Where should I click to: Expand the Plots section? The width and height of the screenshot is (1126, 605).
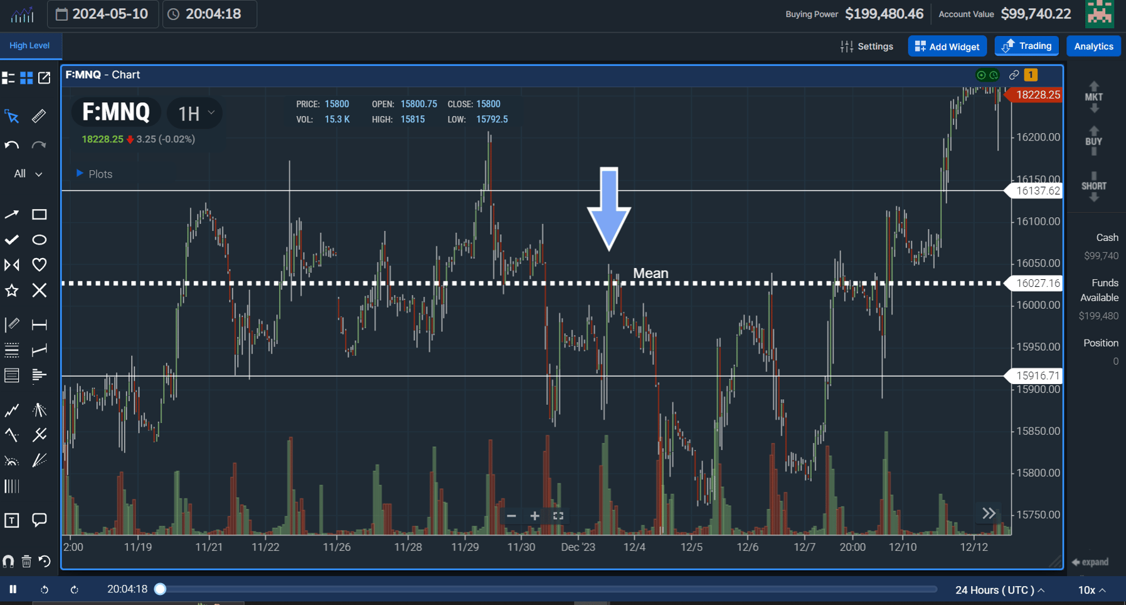pyautogui.click(x=94, y=174)
